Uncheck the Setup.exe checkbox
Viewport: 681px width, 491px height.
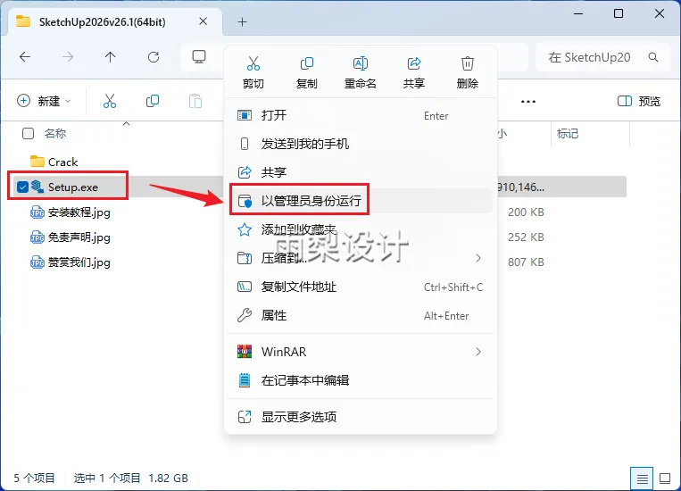22,187
